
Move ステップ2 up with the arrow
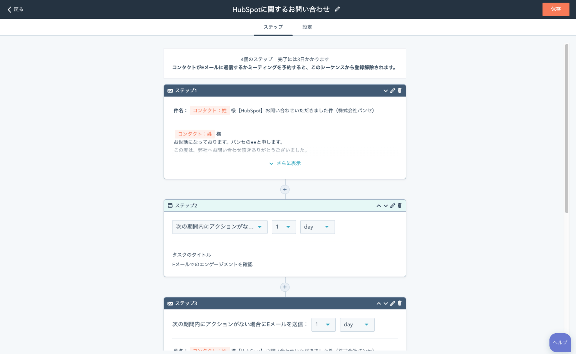click(378, 206)
